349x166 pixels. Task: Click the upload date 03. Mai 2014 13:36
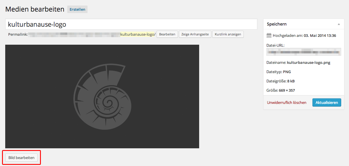coord(320,36)
